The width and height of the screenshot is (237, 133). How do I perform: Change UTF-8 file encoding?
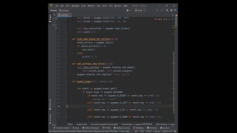pos(149,131)
